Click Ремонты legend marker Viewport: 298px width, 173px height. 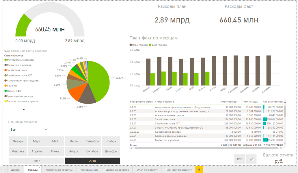5,86
